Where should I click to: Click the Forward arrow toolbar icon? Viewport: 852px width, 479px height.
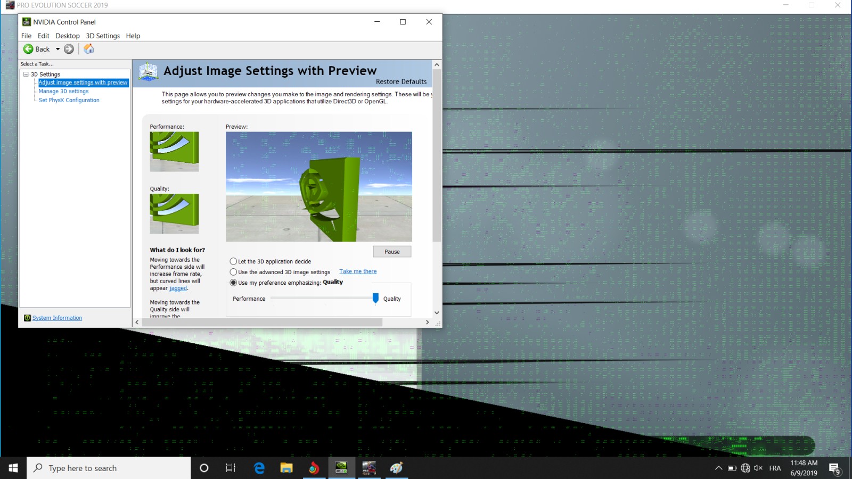69,49
